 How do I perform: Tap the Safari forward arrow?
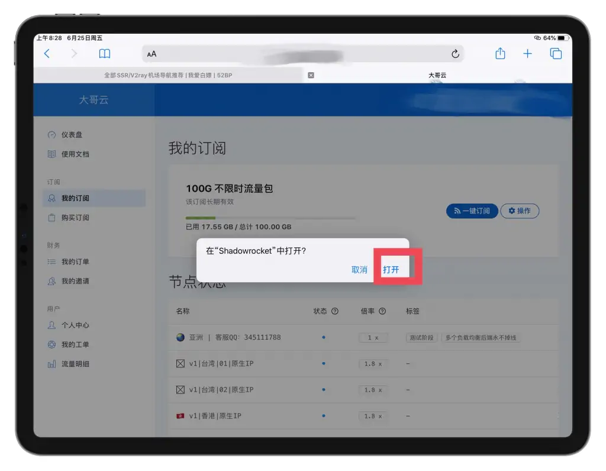(74, 53)
